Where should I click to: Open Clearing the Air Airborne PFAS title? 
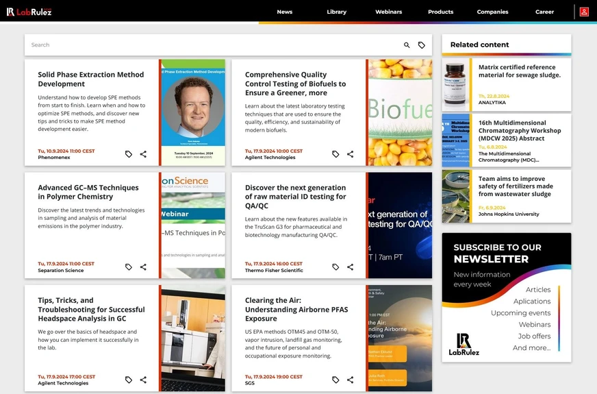pos(296,310)
